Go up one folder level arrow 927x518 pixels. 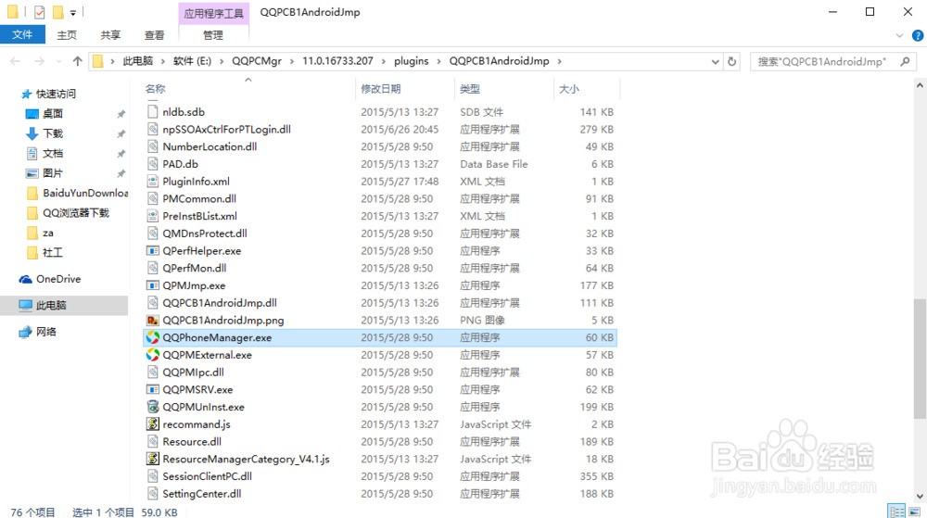tap(78, 61)
